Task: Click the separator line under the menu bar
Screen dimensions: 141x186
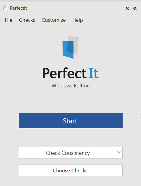Action: click(x=70, y=25)
